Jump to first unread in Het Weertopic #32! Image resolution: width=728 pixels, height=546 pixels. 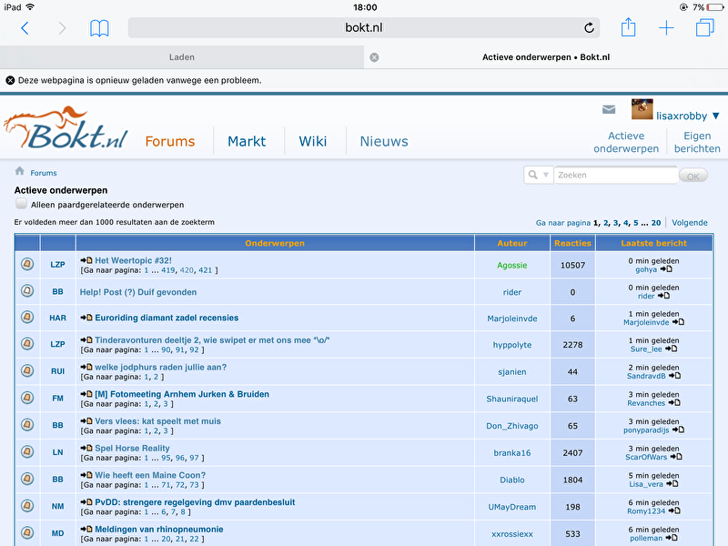[86, 260]
